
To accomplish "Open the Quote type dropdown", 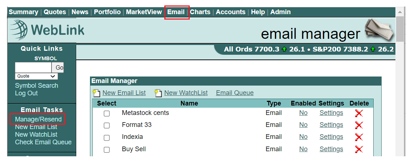I will (x=36, y=76).
